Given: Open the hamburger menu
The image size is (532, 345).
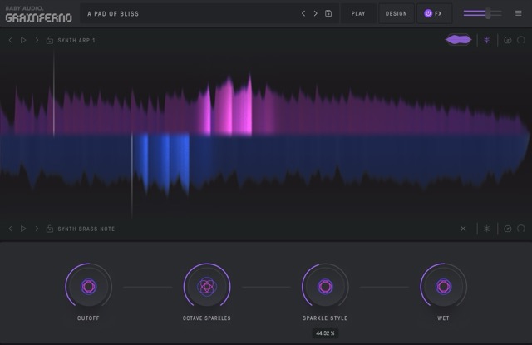Looking at the screenshot, I should [x=518, y=13].
